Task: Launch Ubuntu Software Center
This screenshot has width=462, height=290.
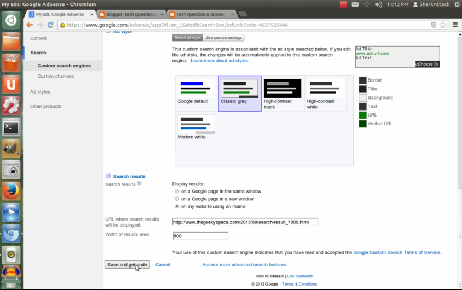Action: point(11,63)
